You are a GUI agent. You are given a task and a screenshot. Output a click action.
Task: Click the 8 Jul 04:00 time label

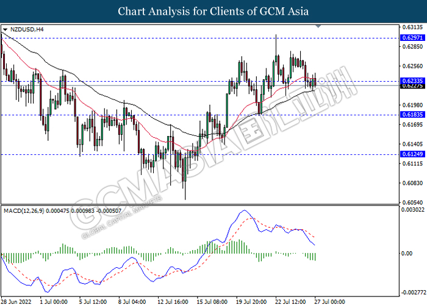(x=132, y=302)
